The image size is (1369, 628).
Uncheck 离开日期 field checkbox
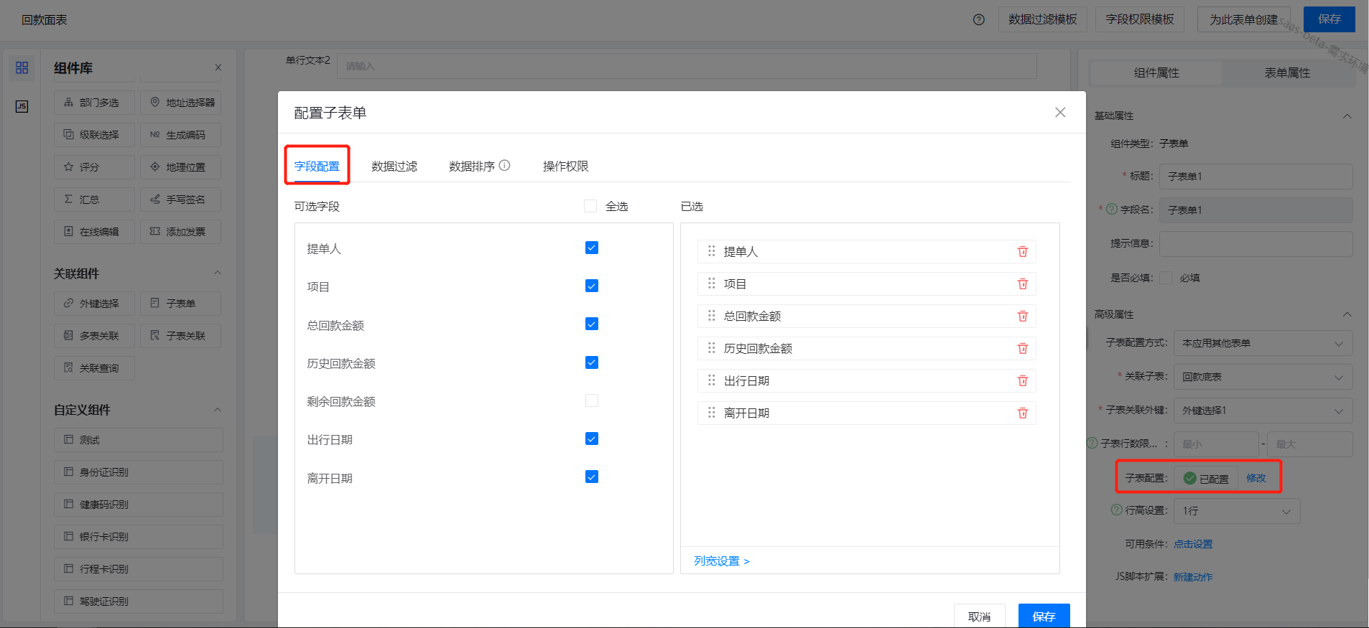click(592, 477)
